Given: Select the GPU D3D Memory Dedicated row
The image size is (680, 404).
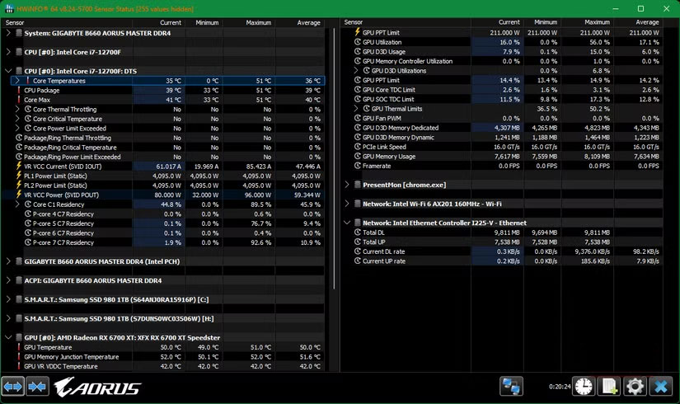Looking at the screenshot, I should tap(502, 128).
